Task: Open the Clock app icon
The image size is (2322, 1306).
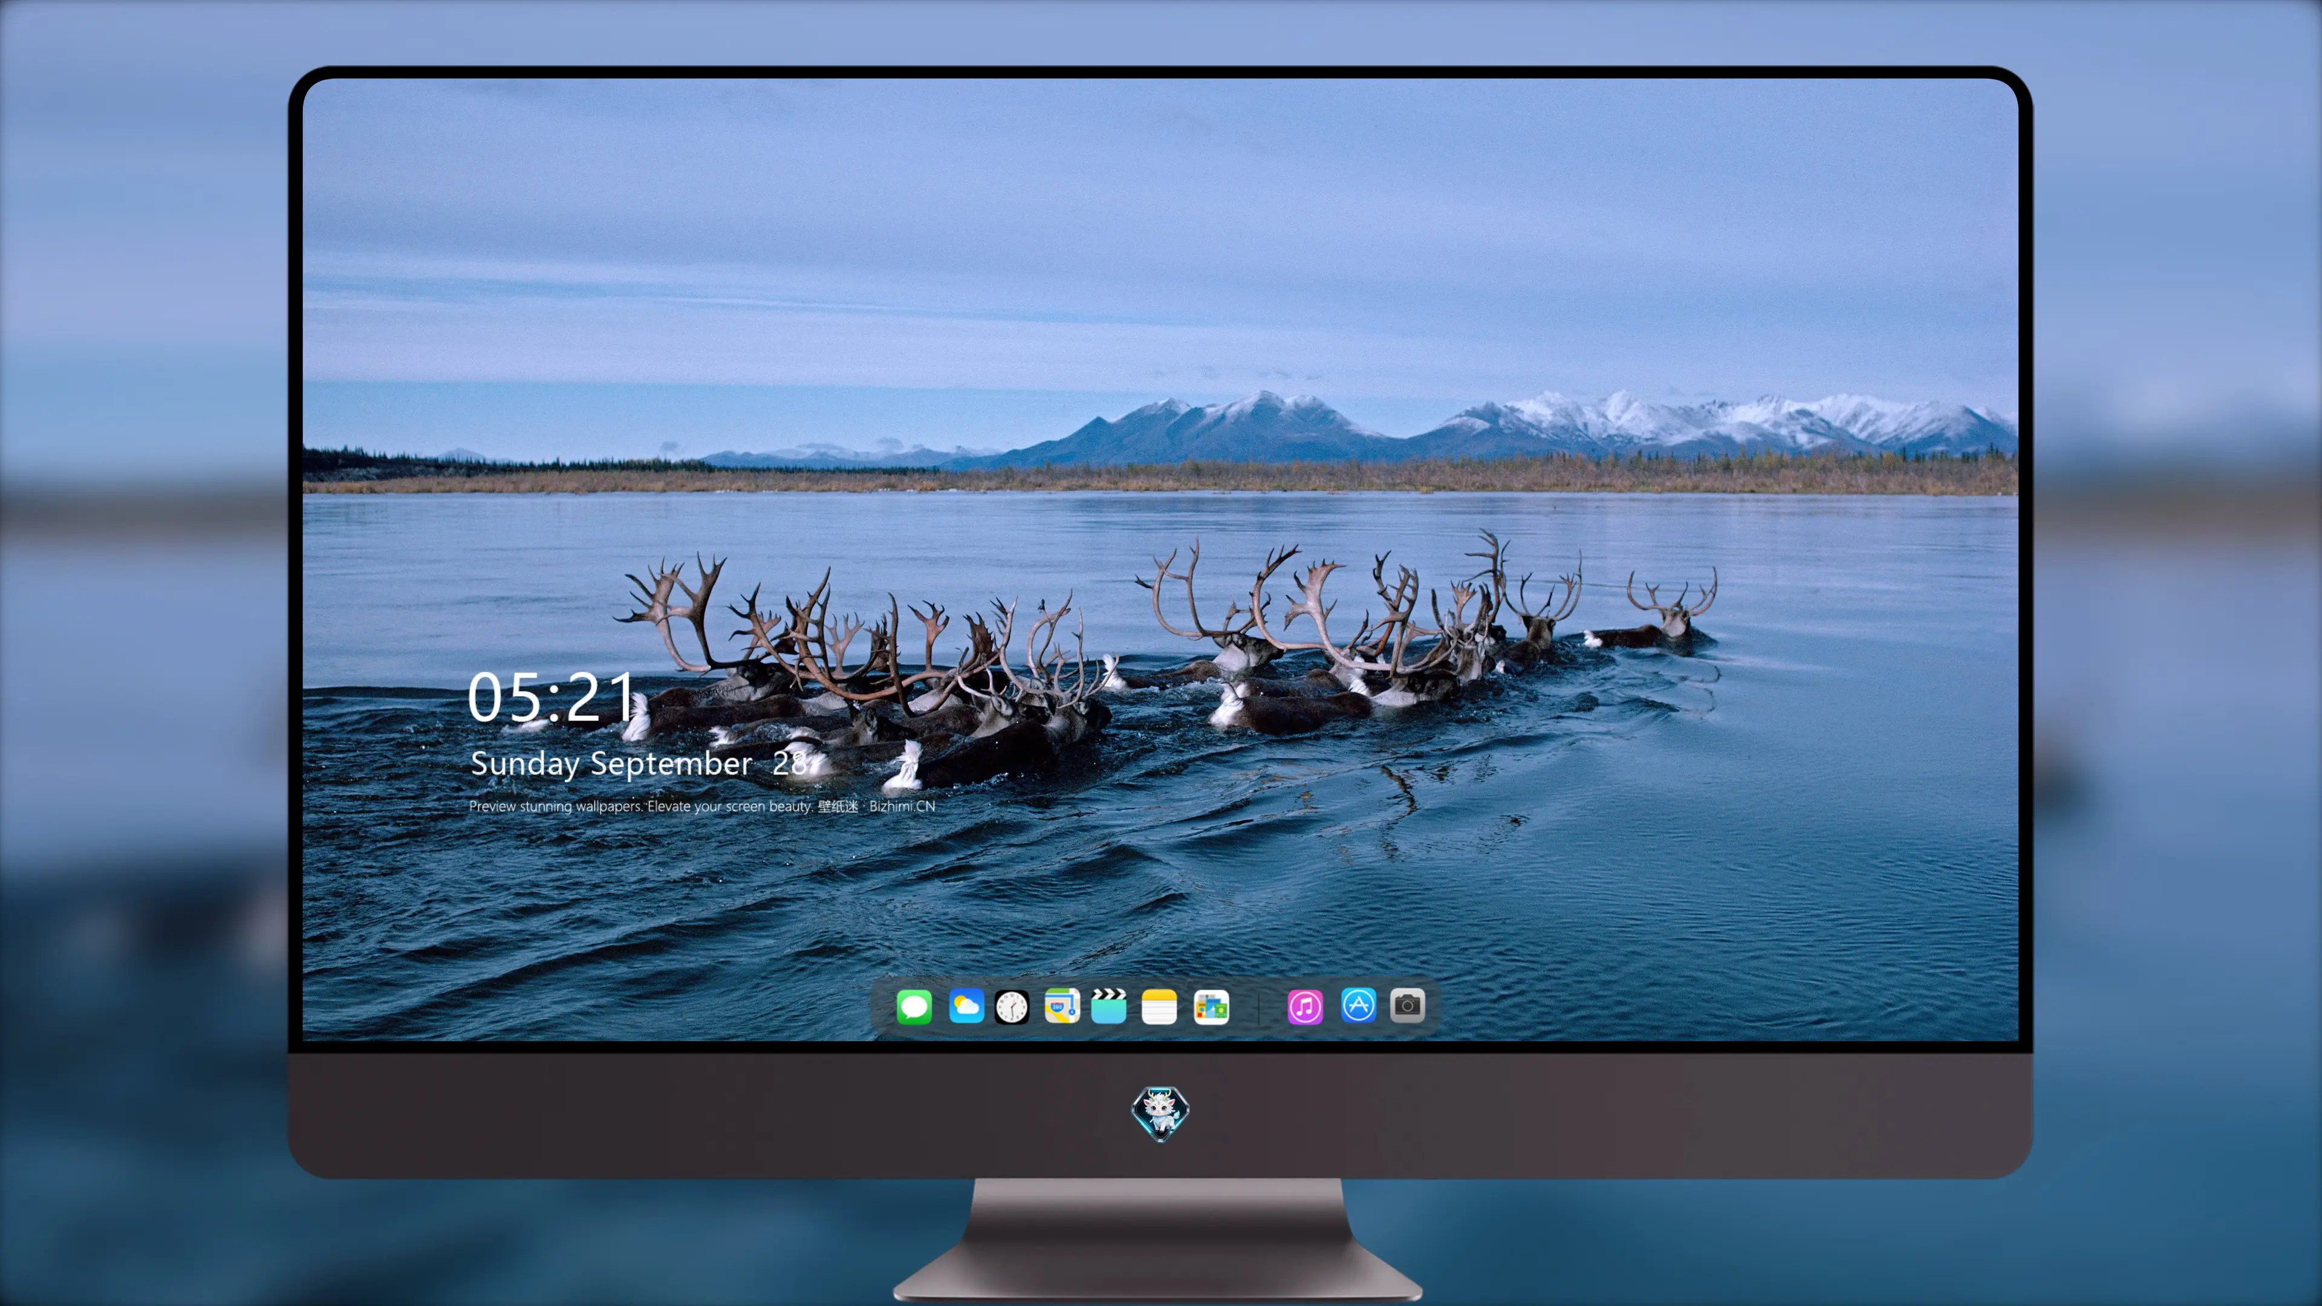Action: 1012,1007
